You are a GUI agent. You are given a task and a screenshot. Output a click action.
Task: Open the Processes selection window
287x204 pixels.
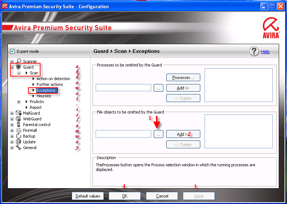pos(183,78)
